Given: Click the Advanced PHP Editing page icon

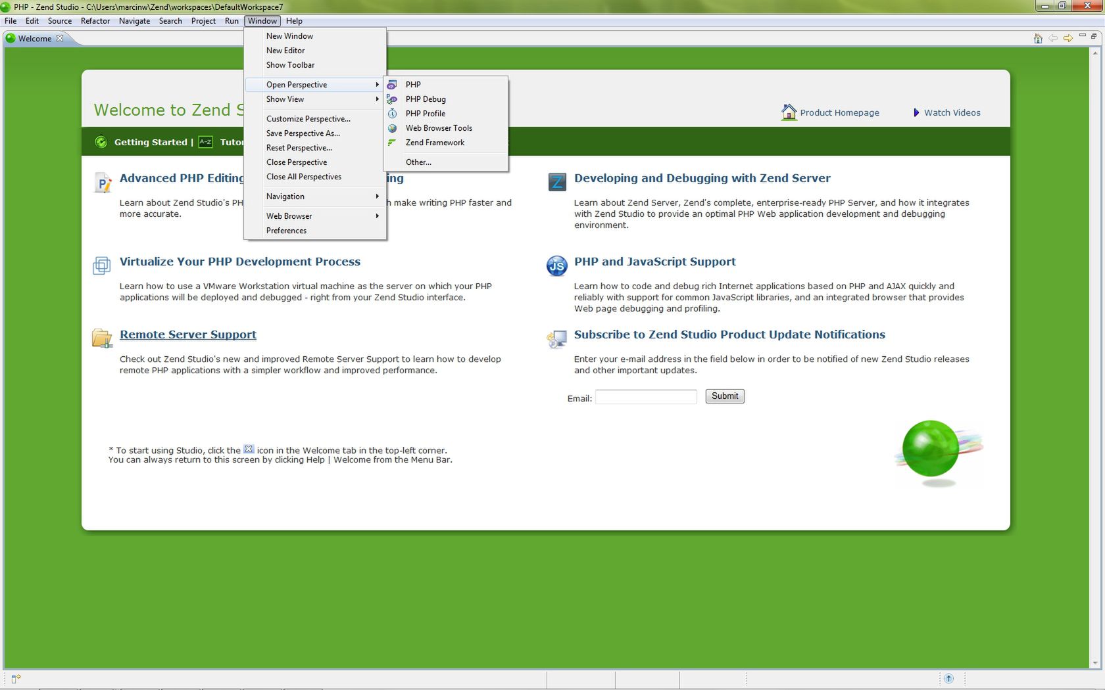Looking at the screenshot, I should pos(103,183).
